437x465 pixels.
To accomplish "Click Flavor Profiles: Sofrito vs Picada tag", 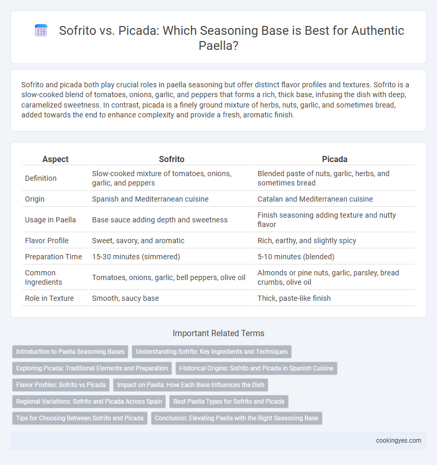I will point(61,384).
